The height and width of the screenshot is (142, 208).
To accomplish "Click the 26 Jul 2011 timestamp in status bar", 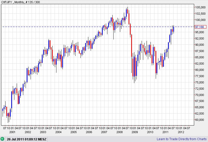I will (x=27, y=139).
